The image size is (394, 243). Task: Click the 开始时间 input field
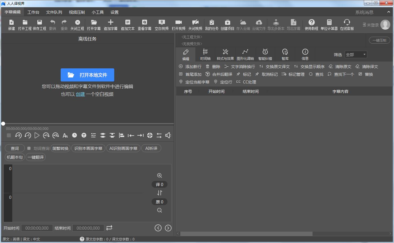point(37,228)
